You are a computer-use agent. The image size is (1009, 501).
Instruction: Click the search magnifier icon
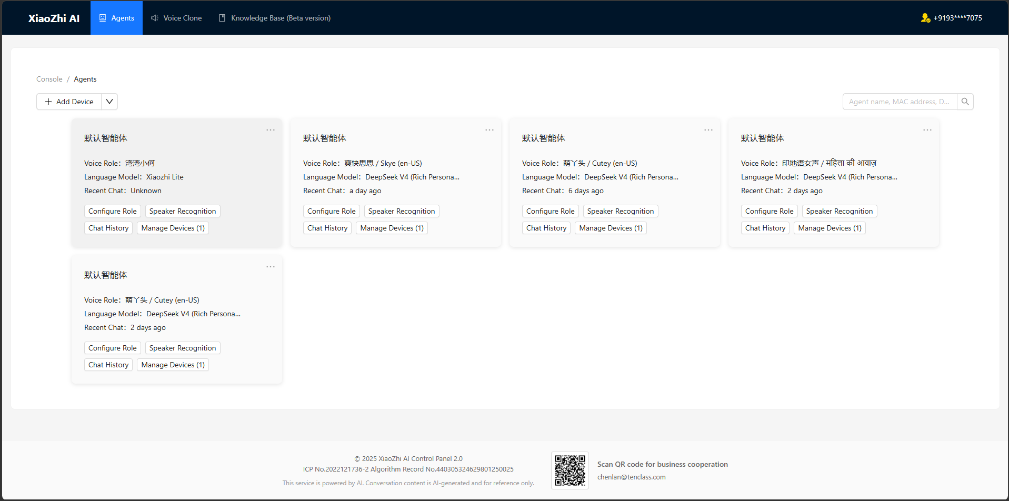click(x=965, y=102)
